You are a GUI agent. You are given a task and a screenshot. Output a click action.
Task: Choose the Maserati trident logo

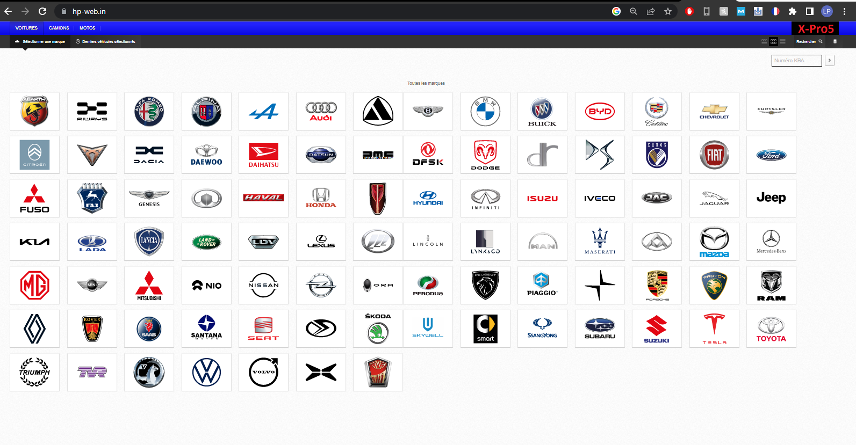(600, 242)
